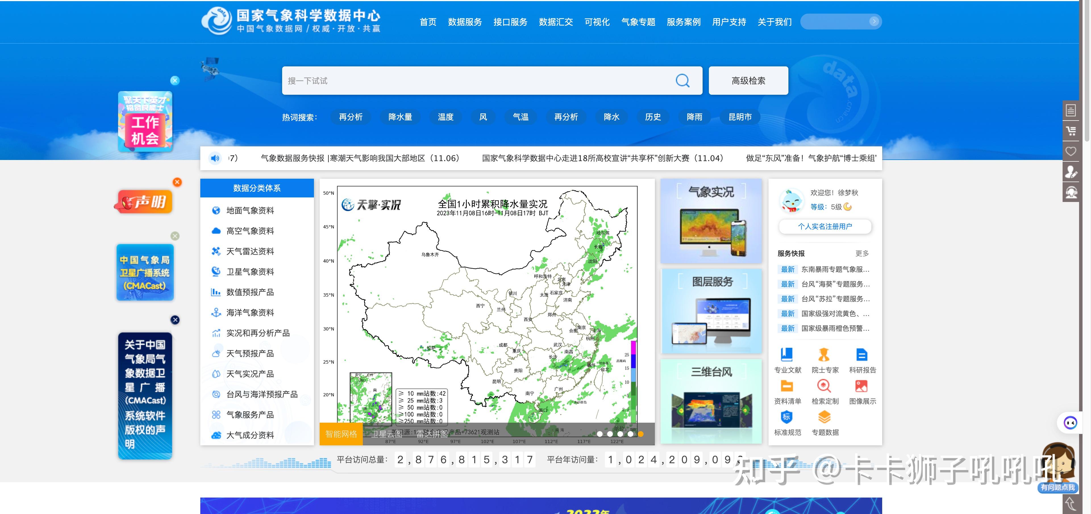Open news 东南暴雨专题气象服务

point(835,269)
